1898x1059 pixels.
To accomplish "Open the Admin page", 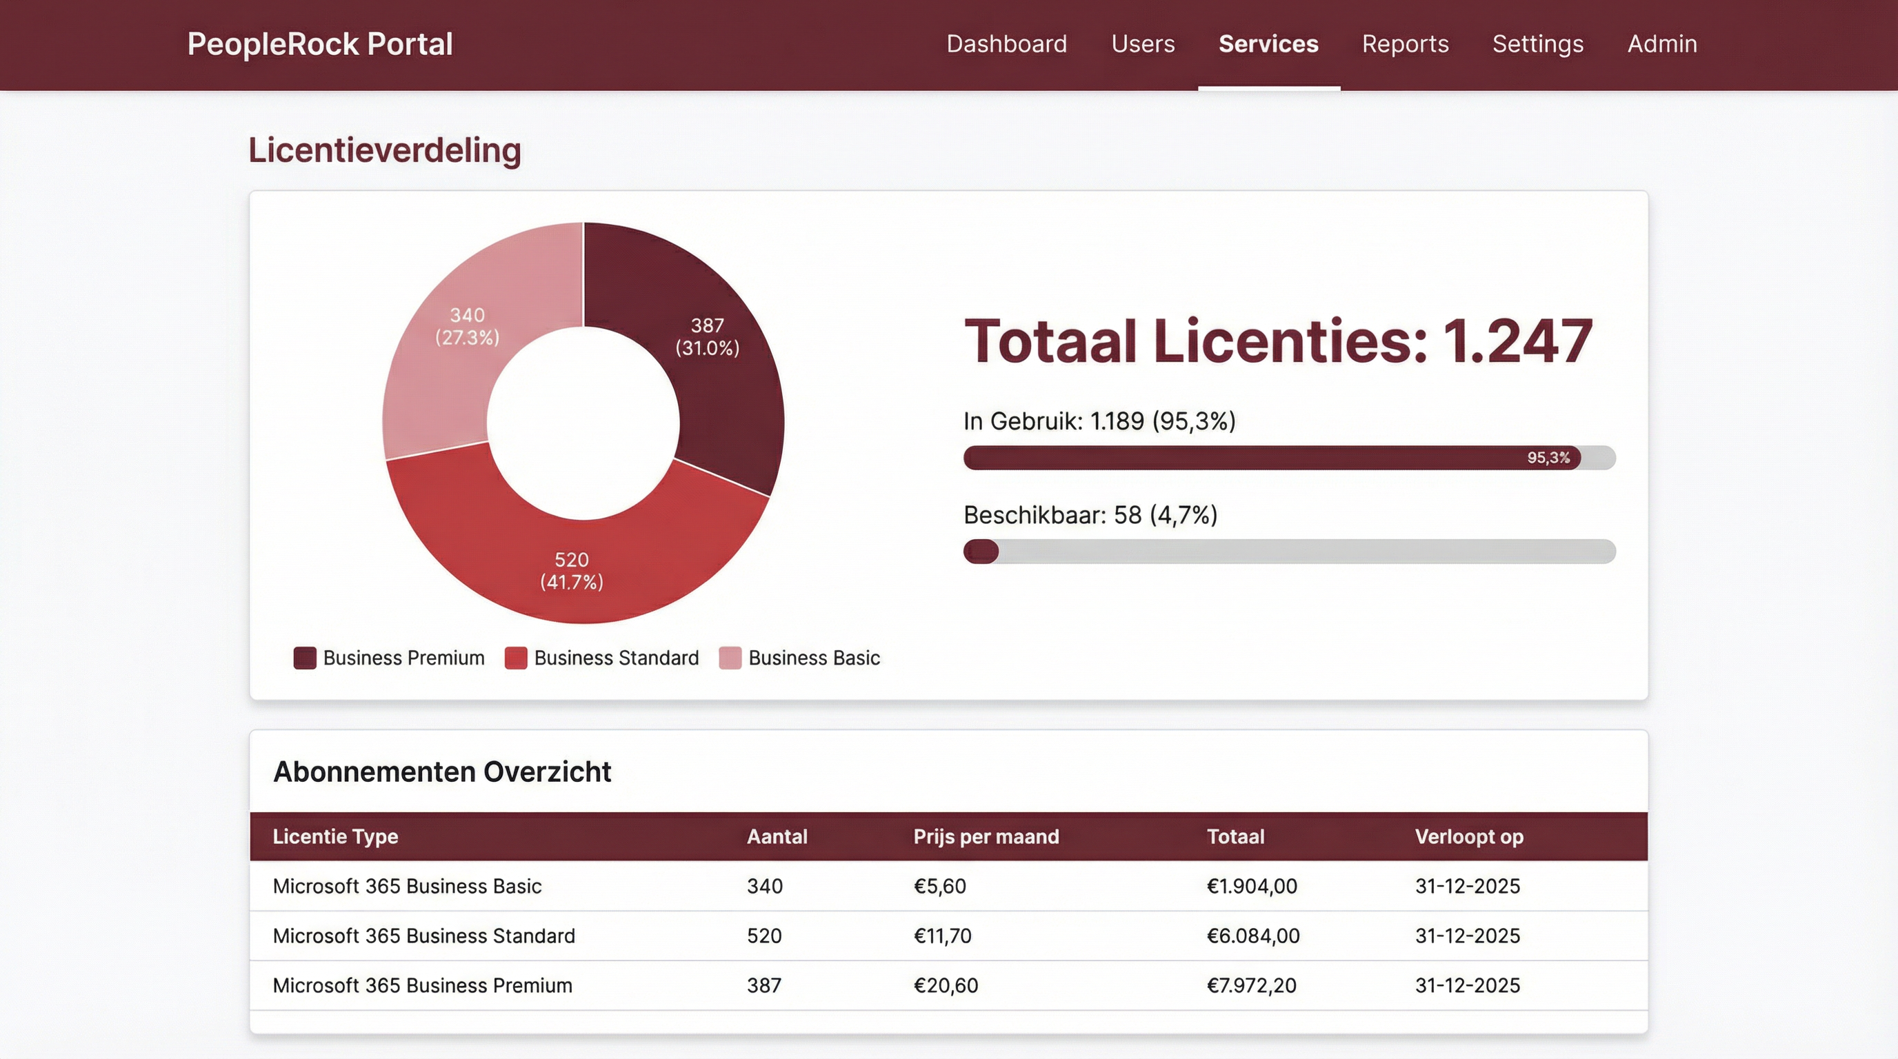I will (x=1661, y=44).
